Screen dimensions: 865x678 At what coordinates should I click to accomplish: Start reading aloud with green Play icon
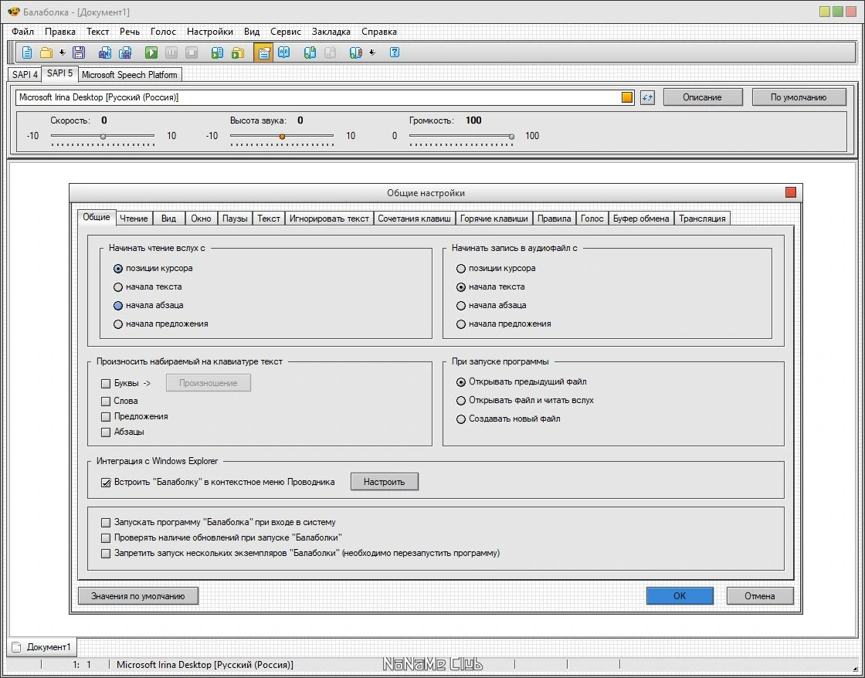(x=151, y=53)
